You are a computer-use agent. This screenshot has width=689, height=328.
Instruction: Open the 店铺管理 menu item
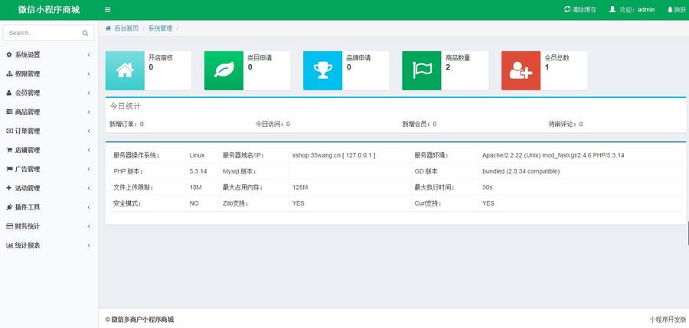click(49, 150)
